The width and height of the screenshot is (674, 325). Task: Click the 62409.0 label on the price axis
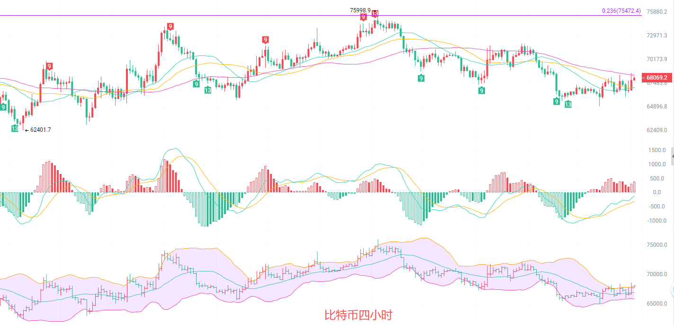click(x=657, y=130)
